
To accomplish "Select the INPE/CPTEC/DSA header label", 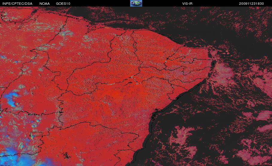I will (x=17, y=4).
